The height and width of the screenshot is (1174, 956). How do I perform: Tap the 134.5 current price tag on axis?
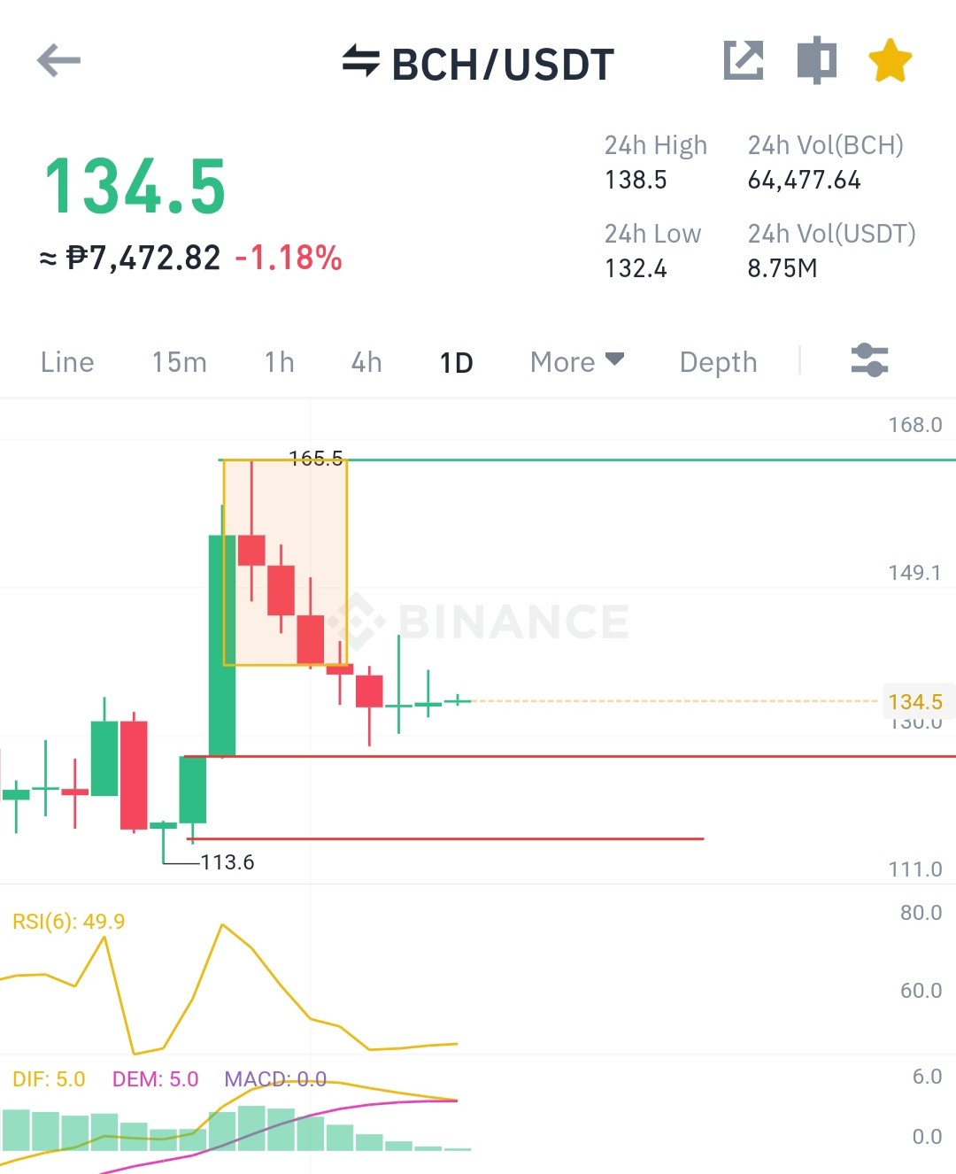coord(915,701)
